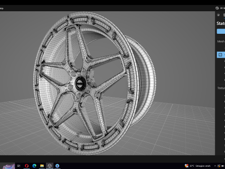
Task: Switch to Environment & Lighting tab (sun icon)
Action: pos(218,15)
